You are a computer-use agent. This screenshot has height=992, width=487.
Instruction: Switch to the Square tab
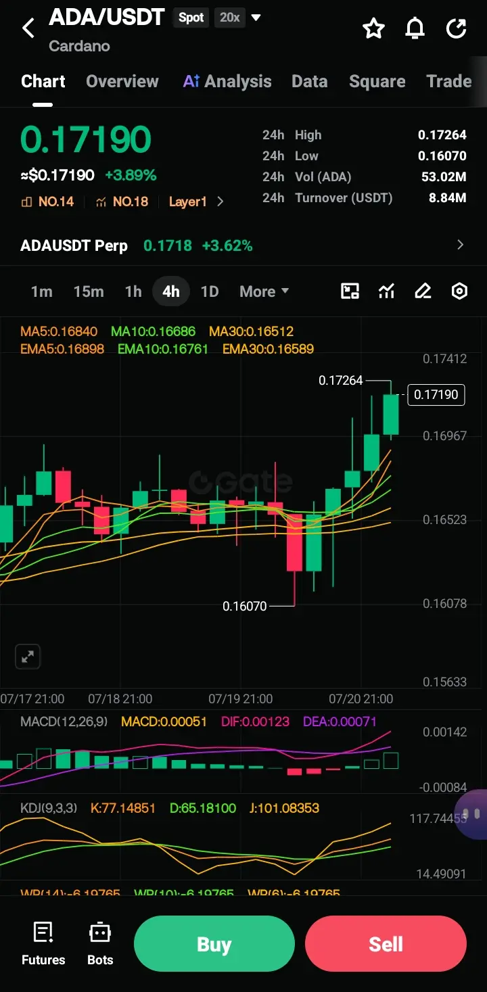point(377,82)
